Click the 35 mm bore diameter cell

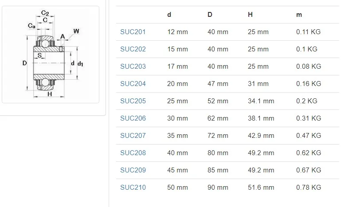[x=177, y=136]
